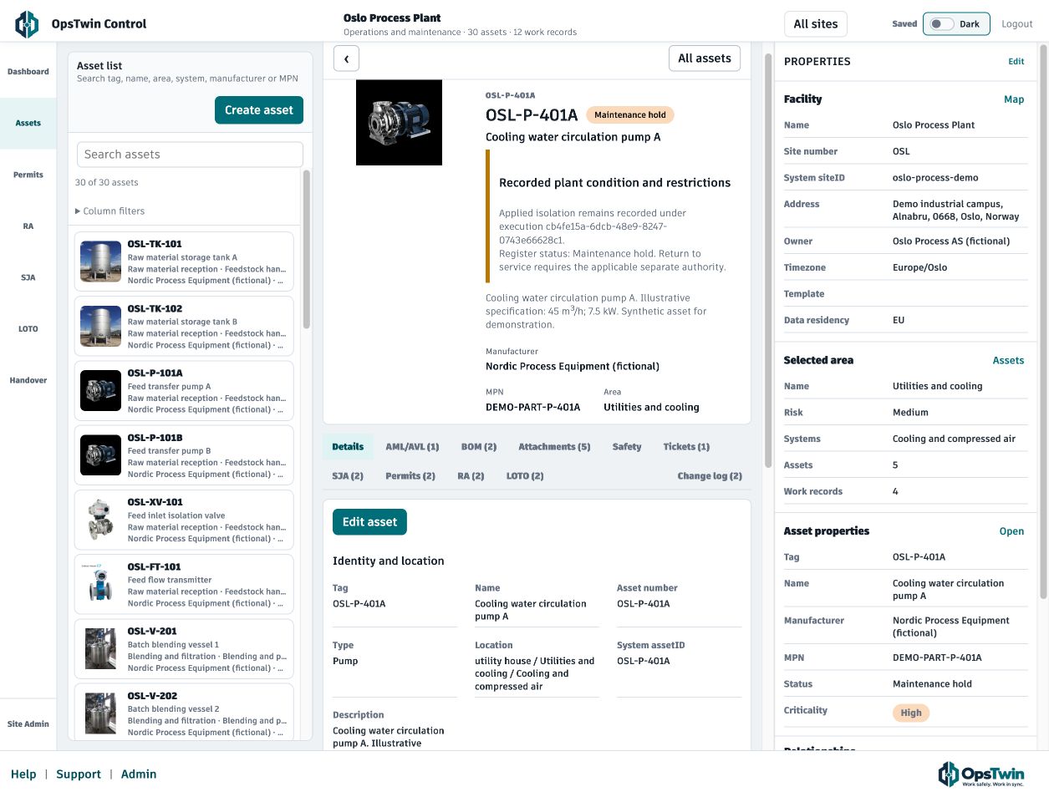The image size is (1049, 797).
Task: Open the facility Map link
Action: (x=1014, y=99)
